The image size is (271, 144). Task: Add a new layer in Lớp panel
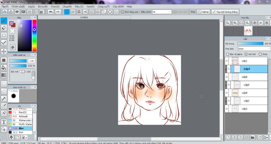click(228, 137)
